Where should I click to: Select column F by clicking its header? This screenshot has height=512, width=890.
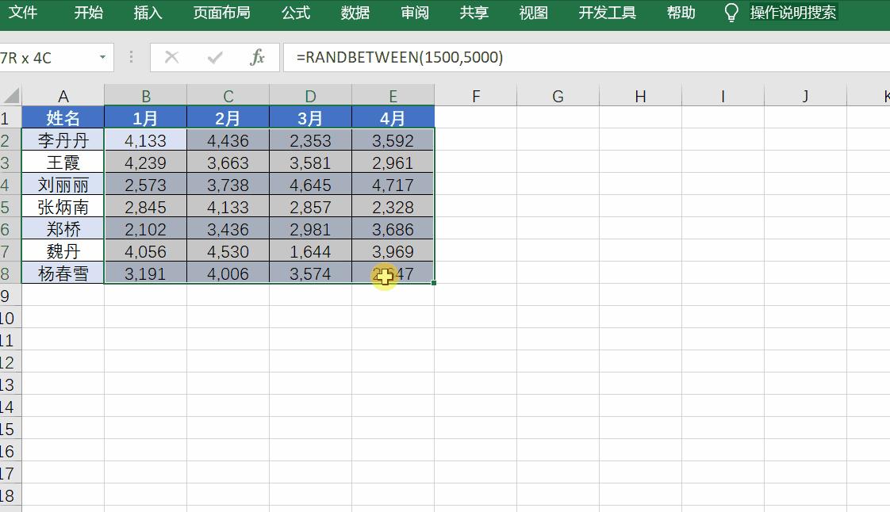pyautogui.click(x=476, y=95)
